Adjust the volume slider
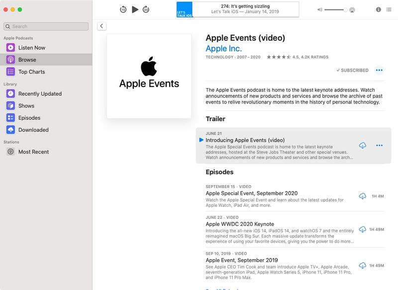 (335, 9)
